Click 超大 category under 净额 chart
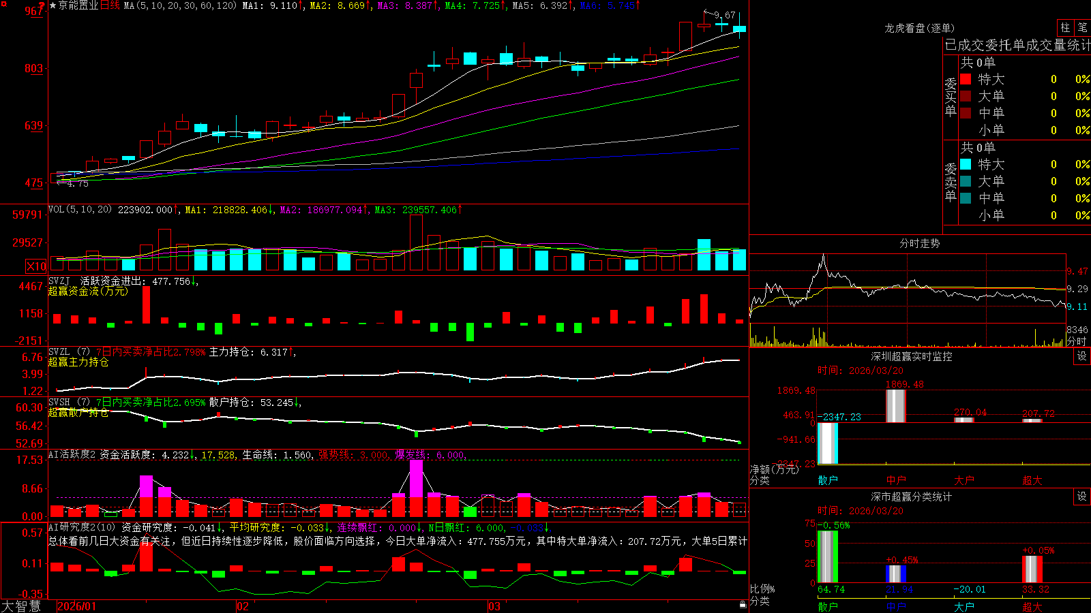 point(1032,480)
